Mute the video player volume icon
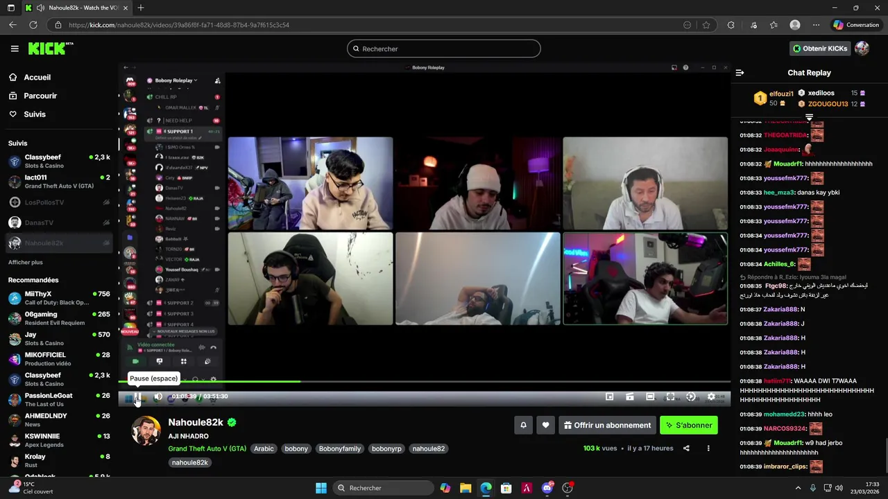Image resolution: width=888 pixels, height=499 pixels. [157, 397]
